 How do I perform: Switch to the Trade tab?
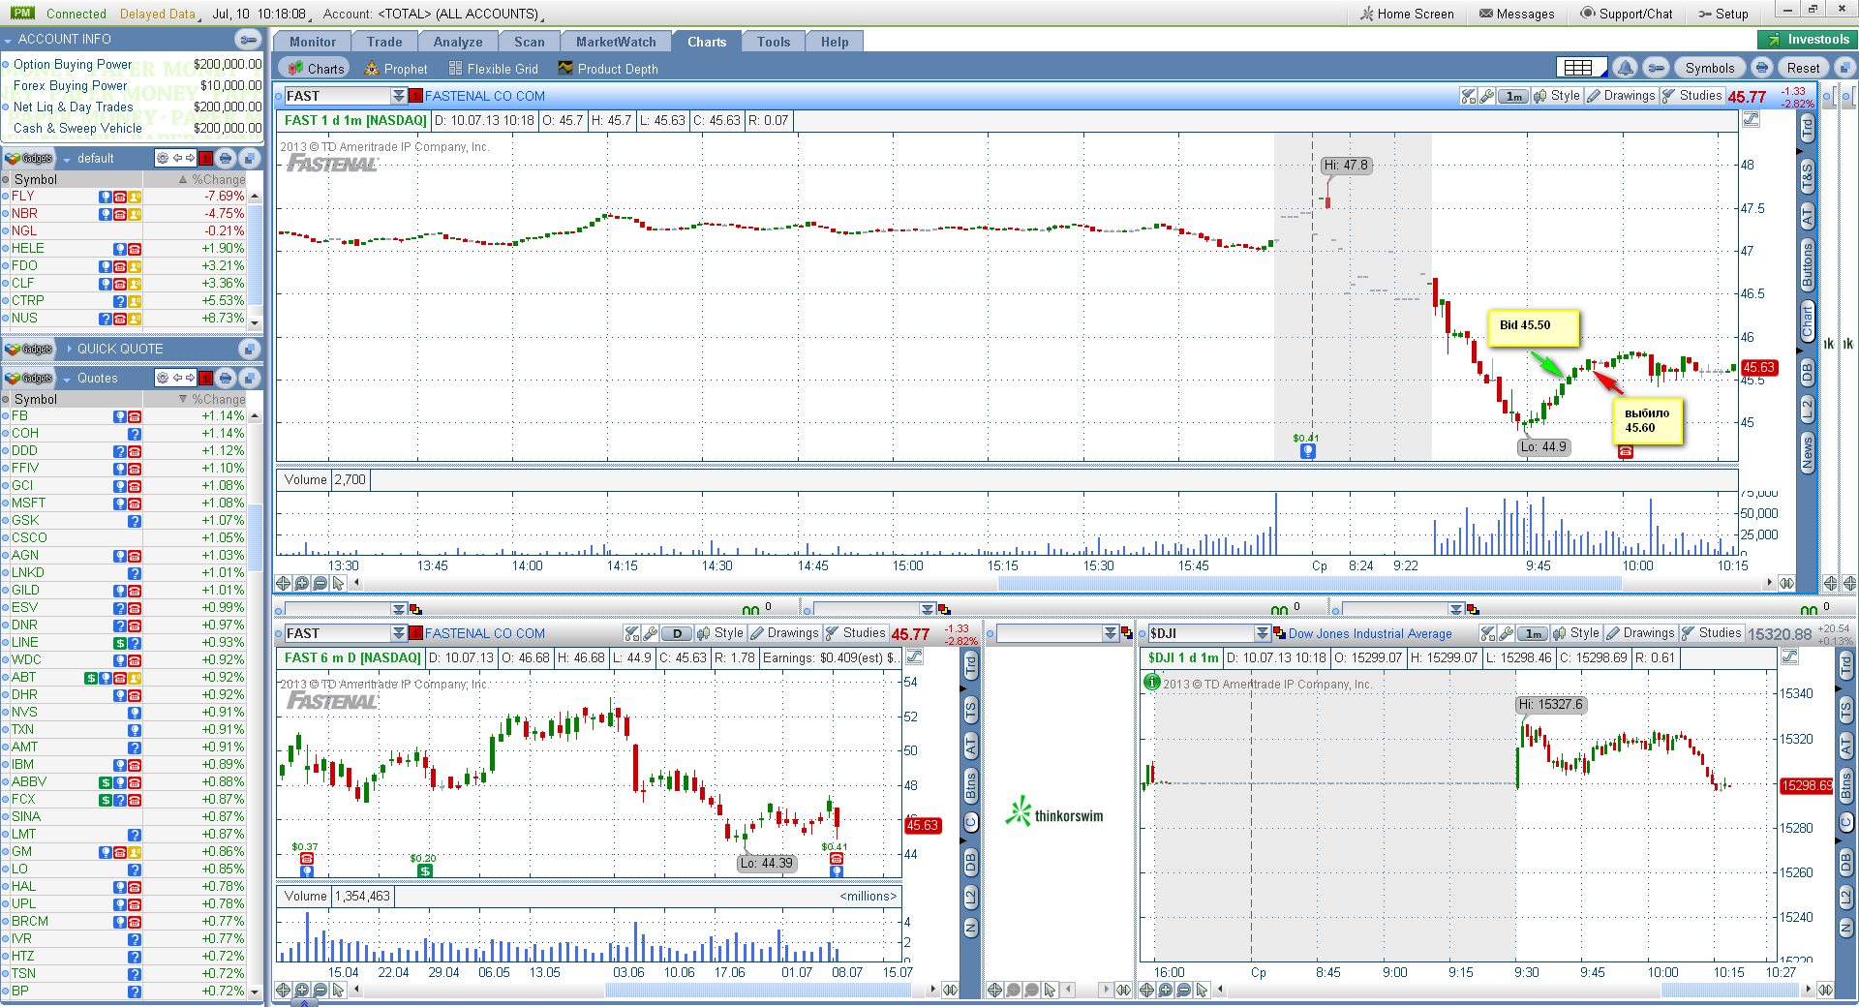click(384, 42)
